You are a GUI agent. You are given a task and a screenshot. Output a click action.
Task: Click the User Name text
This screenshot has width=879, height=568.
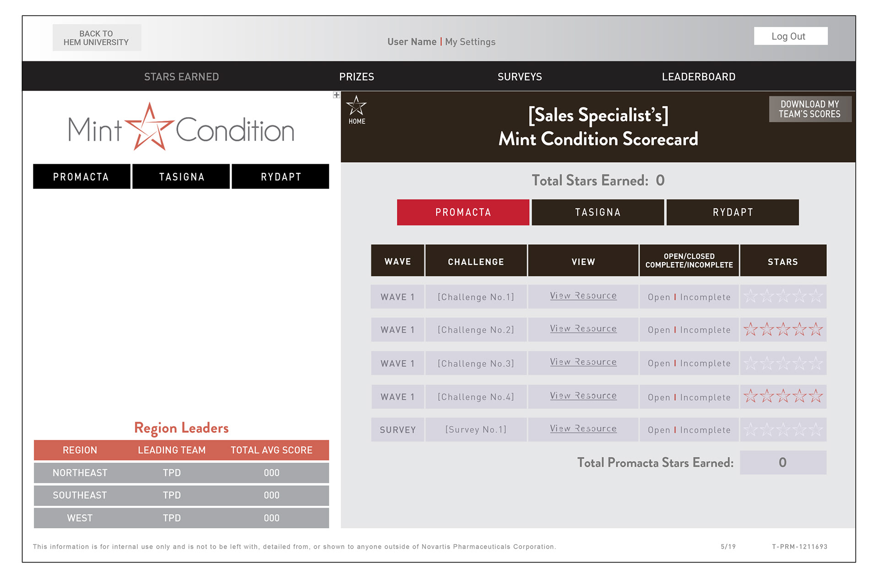(x=412, y=42)
